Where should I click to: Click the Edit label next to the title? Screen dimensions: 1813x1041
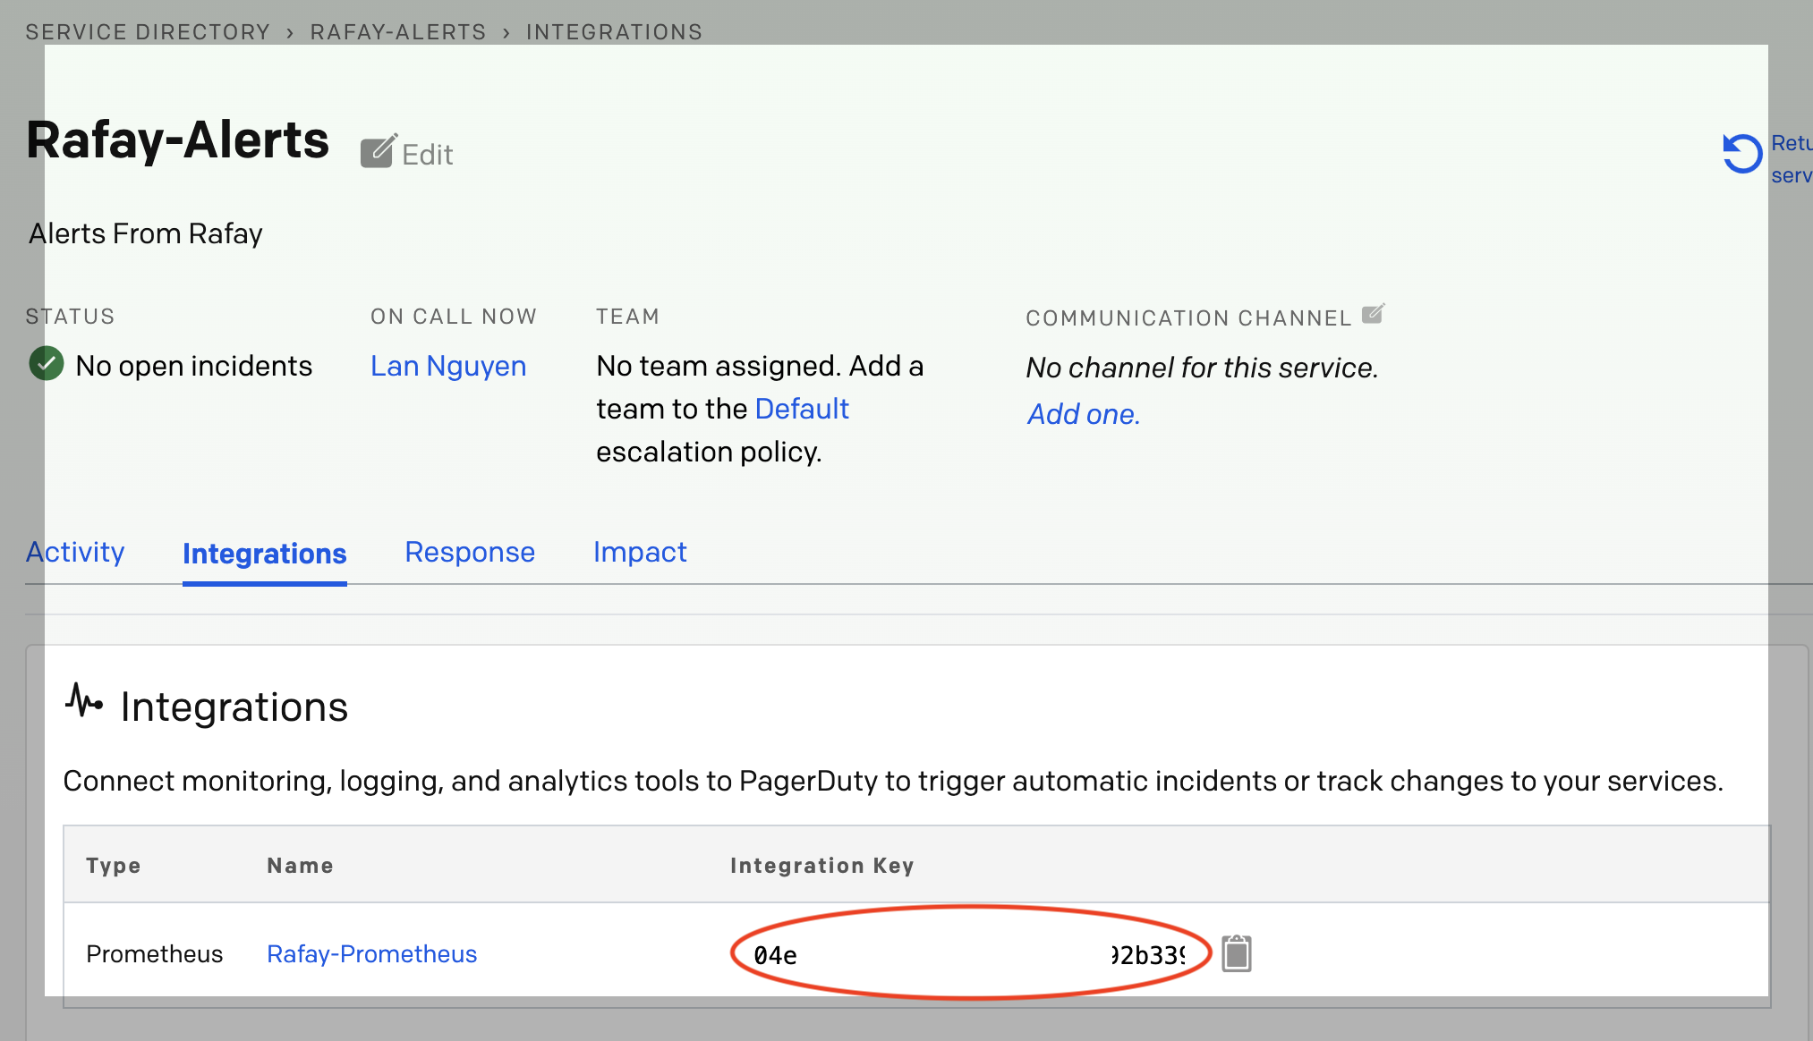tap(428, 155)
